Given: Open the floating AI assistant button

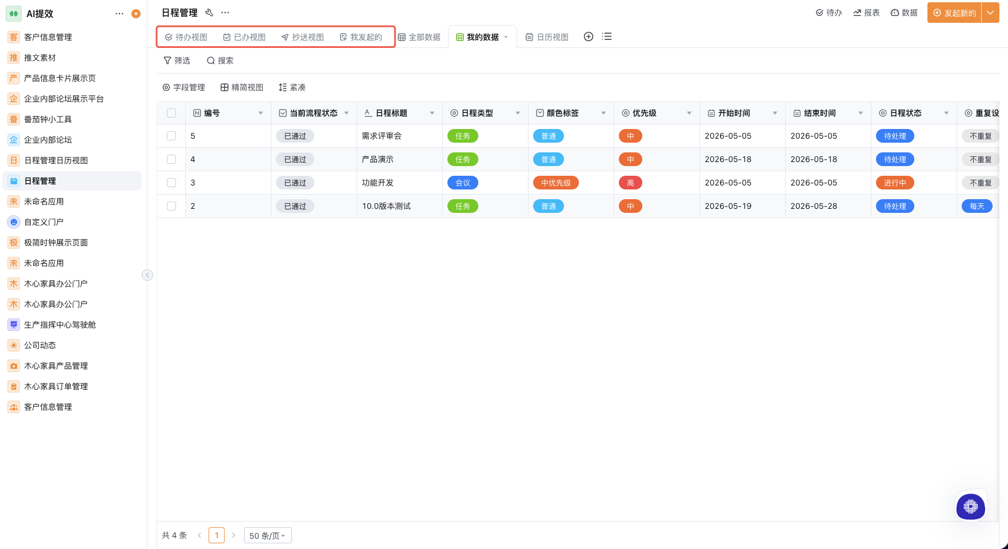Looking at the screenshot, I should [971, 506].
